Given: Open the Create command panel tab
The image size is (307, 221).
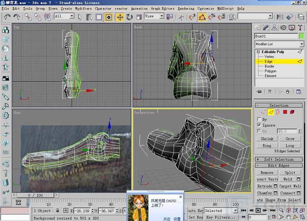Looking at the screenshot, I should pos(257,28).
